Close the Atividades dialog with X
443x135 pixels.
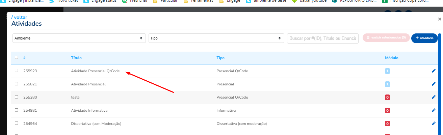point(440,19)
